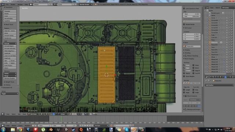235x132 pixels.
Task: Hide Wheel.001 using its eye icon
Action: click(x=227, y=59)
